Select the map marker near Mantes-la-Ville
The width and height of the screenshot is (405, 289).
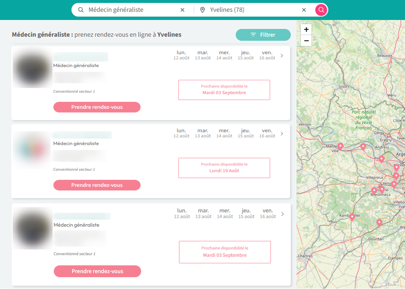click(340, 146)
